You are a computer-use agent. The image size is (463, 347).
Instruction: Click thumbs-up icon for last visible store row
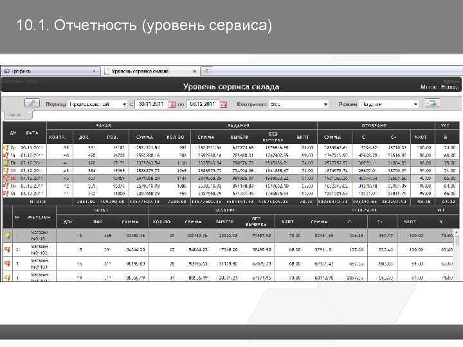click(x=7, y=278)
